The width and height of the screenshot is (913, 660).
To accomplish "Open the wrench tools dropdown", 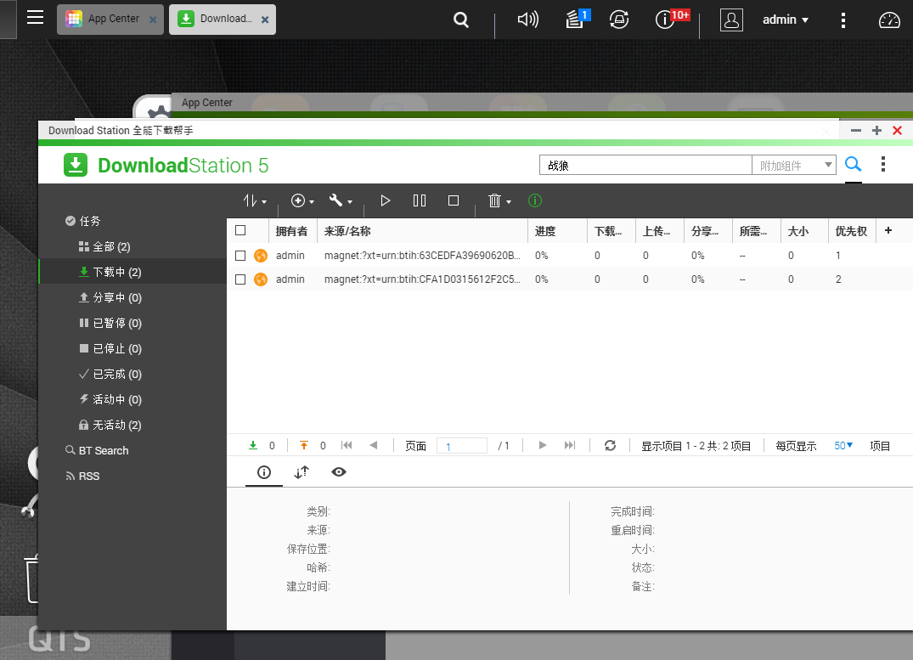I will pos(341,201).
